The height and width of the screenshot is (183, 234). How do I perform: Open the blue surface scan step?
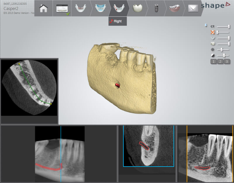[100, 8]
